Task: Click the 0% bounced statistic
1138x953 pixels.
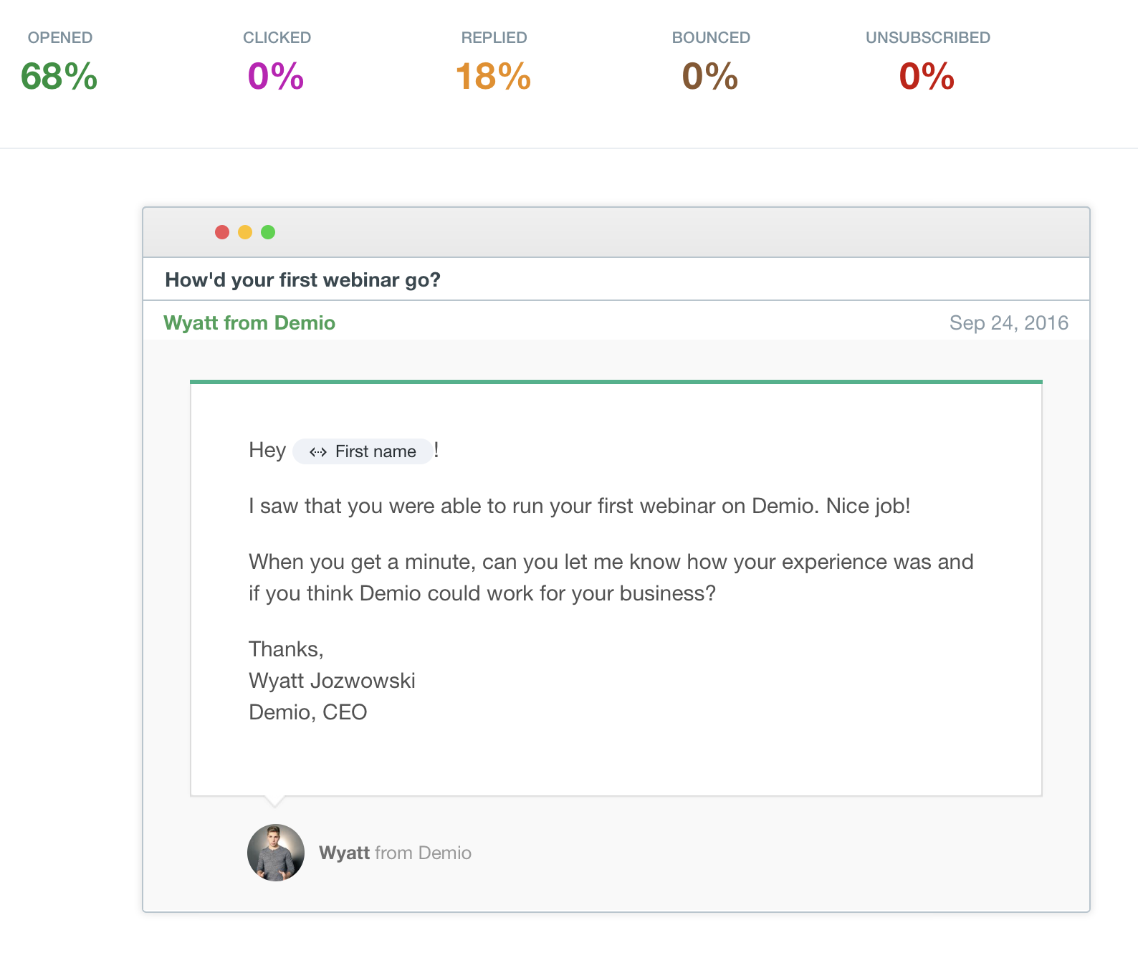Action: point(710,77)
